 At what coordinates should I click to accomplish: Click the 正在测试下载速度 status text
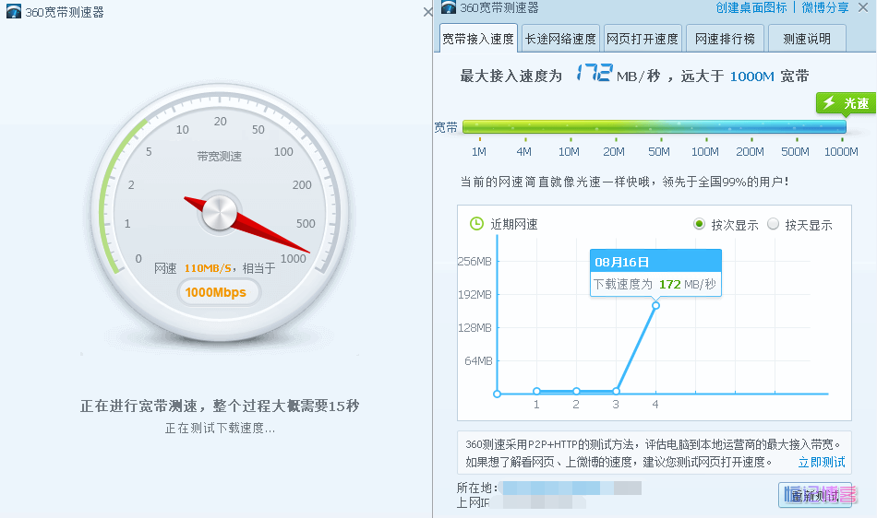220,428
